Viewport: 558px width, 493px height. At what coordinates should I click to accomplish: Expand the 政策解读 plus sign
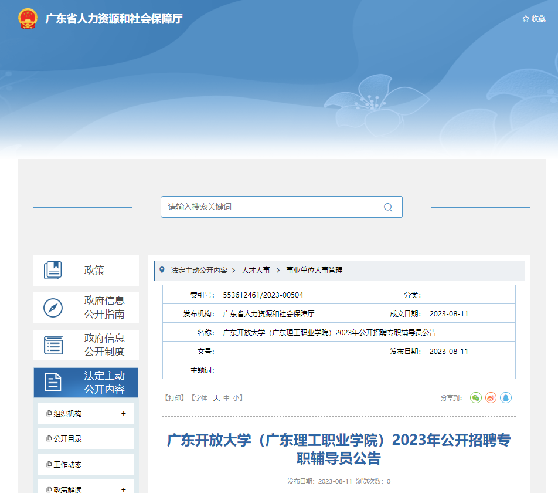tap(123, 489)
